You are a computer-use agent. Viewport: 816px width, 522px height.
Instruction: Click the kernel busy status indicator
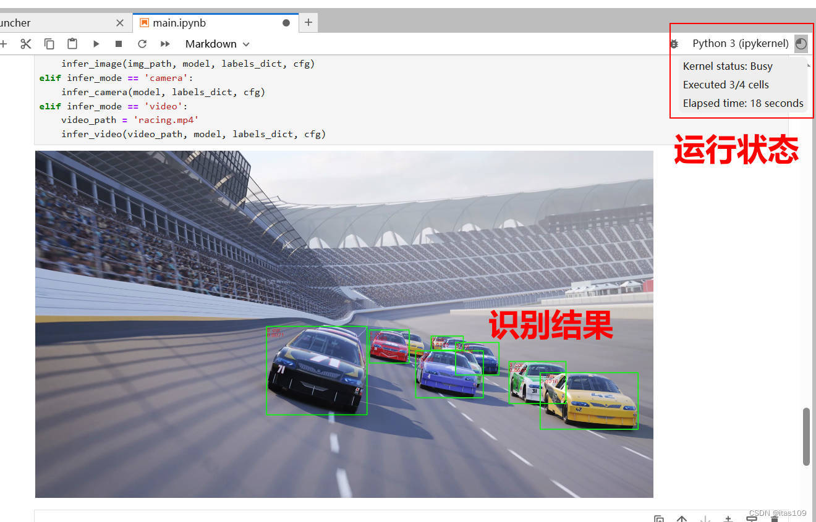click(801, 43)
